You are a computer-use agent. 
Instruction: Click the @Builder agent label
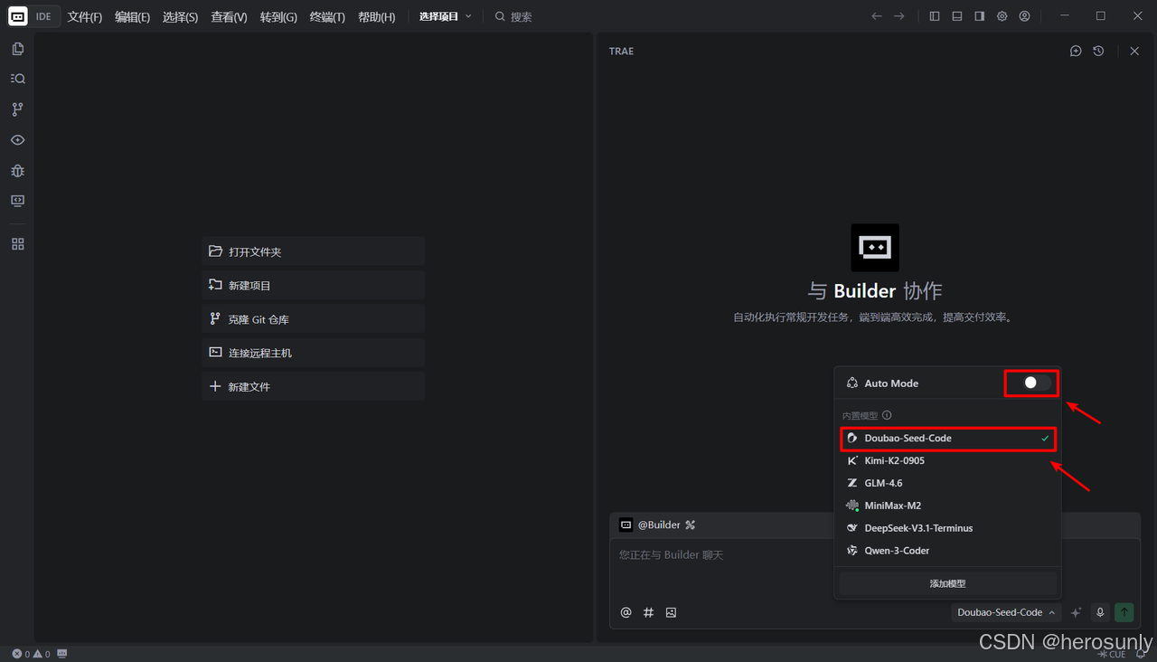click(659, 525)
